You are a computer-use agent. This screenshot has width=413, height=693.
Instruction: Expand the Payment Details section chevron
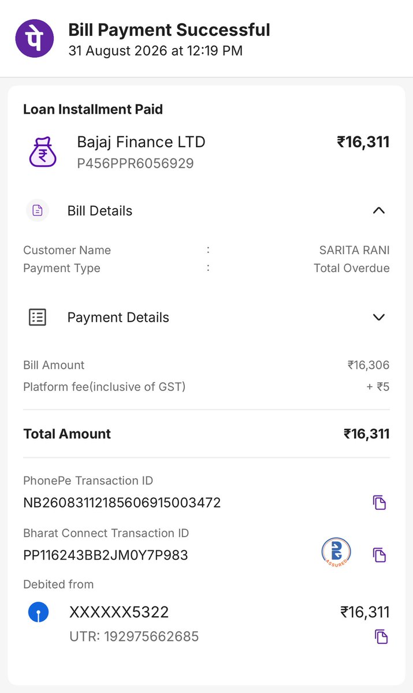point(378,317)
